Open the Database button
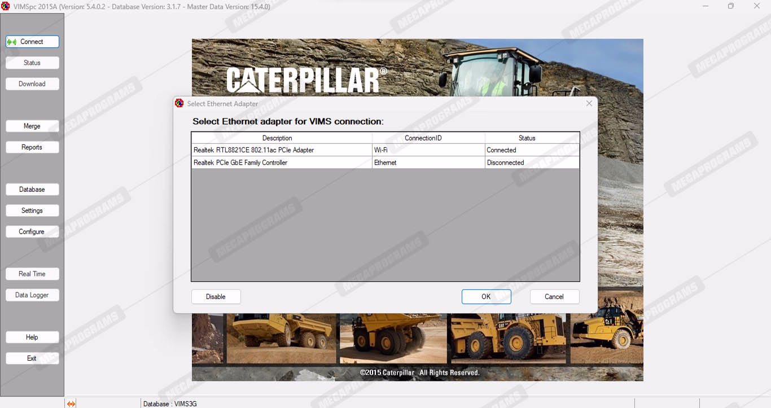This screenshot has height=408, width=771. (32, 190)
